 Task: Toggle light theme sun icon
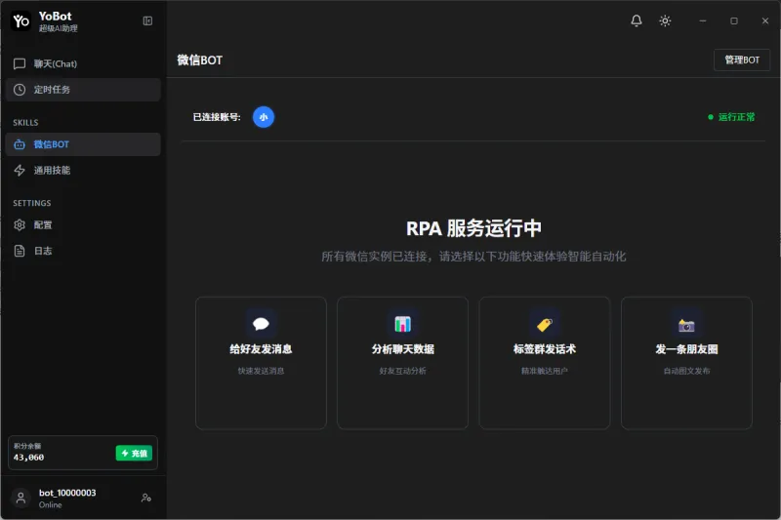665,20
